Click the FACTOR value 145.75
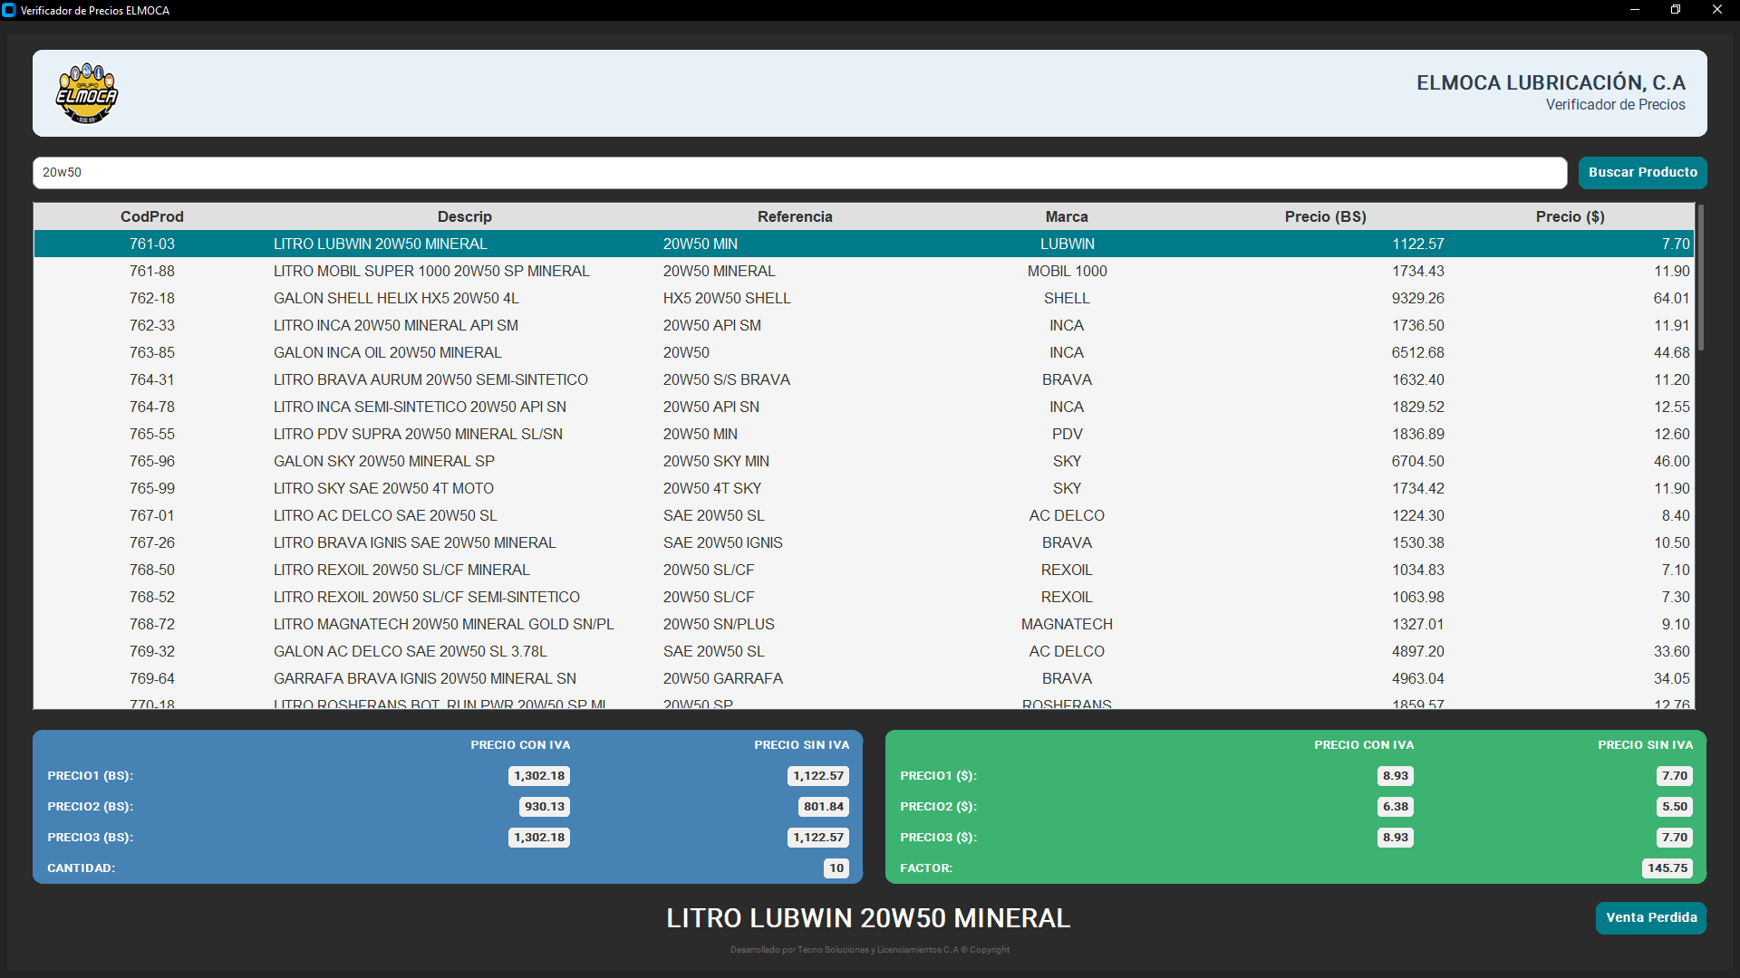The image size is (1740, 978). click(1667, 868)
